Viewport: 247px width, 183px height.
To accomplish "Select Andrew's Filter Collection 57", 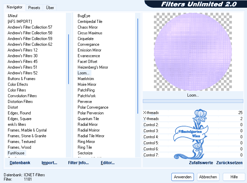I will coord(30,27).
